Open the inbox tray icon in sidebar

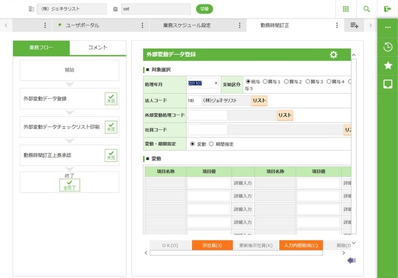coord(388,84)
